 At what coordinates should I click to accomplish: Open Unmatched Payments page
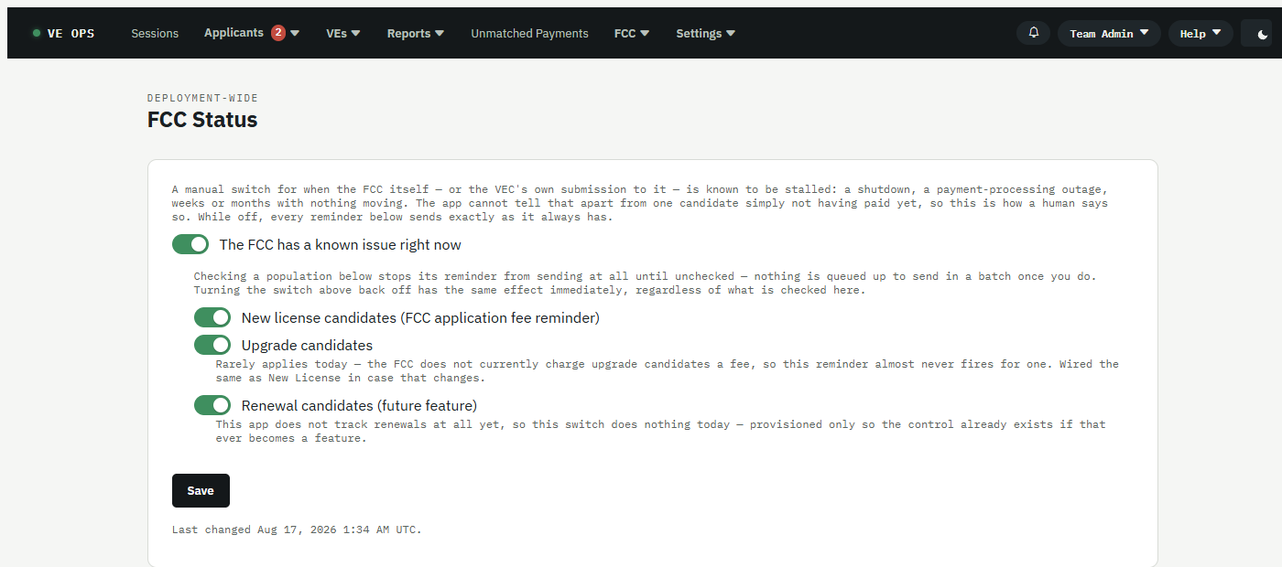click(529, 33)
